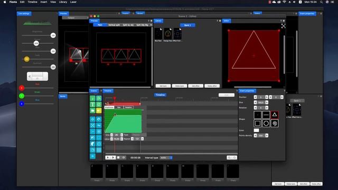
Task: Choose the blue rotation effect icon
Action: [x=99, y=119]
